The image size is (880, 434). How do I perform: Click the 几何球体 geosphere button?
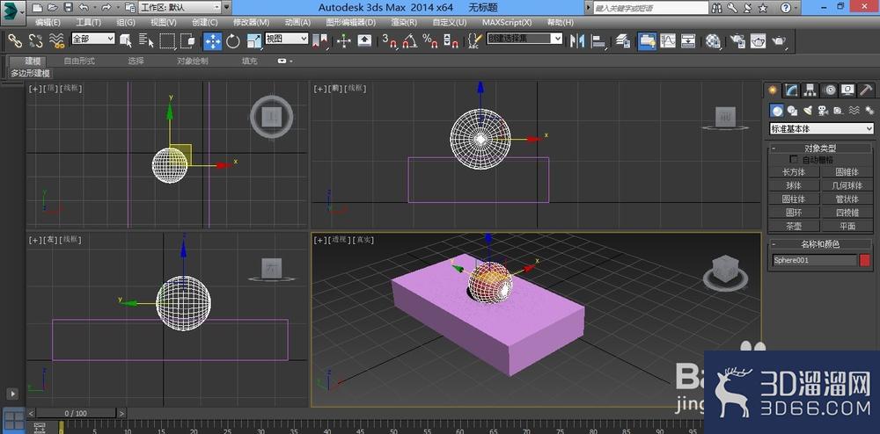pos(847,185)
